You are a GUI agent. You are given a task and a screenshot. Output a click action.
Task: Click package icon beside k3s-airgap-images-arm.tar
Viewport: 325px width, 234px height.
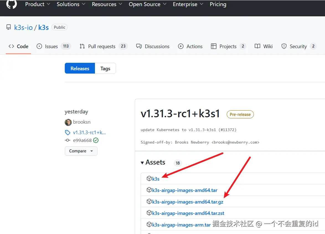(149, 224)
